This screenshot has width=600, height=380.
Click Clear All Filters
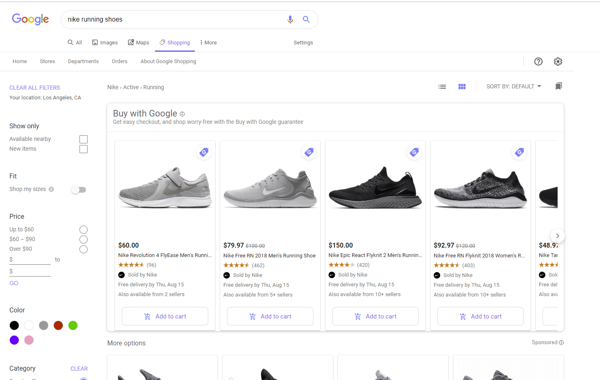click(35, 88)
